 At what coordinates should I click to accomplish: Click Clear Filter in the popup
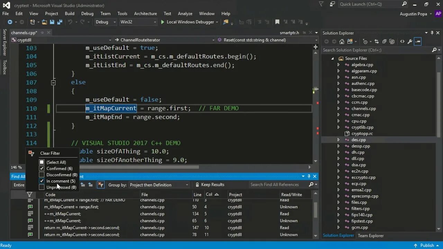[50, 153]
